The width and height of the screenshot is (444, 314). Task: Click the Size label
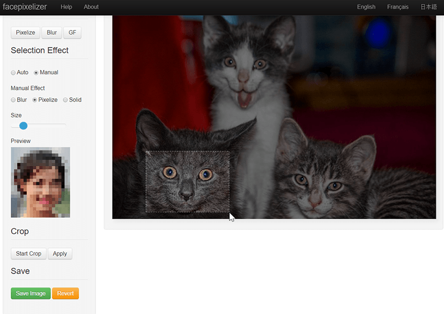tap(16, 115)
